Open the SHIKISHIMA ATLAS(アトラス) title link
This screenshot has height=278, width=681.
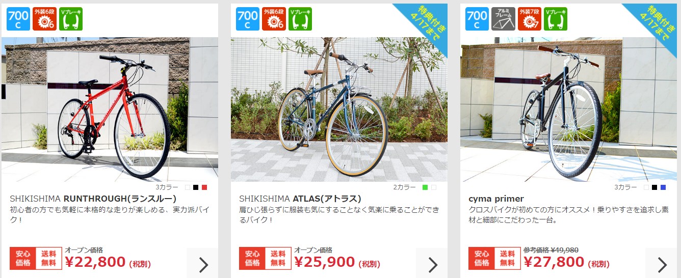300,199
